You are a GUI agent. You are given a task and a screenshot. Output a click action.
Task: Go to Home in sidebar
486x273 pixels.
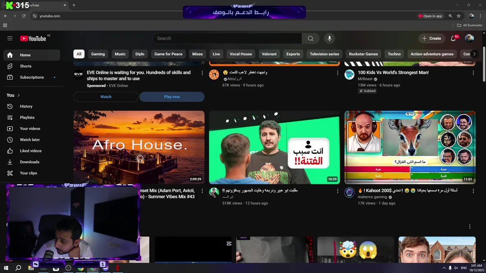coord(32,55)
